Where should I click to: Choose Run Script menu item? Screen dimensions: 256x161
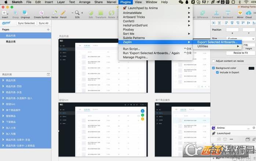click(156, 49)
